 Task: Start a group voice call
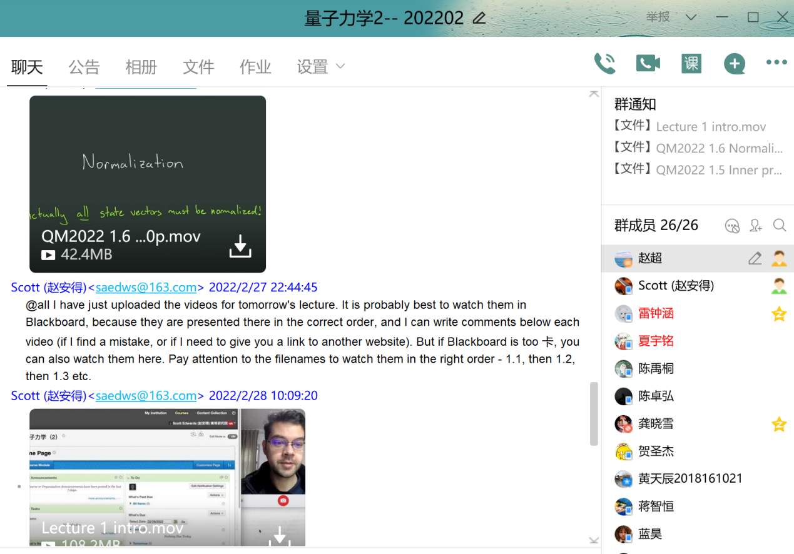(604, 63)
